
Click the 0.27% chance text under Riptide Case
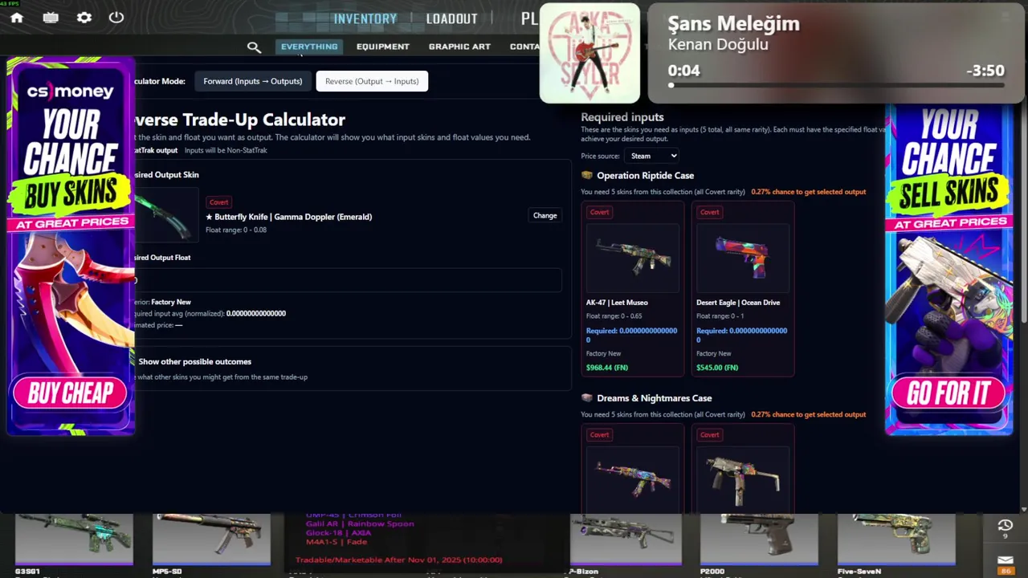pos(808,192)
